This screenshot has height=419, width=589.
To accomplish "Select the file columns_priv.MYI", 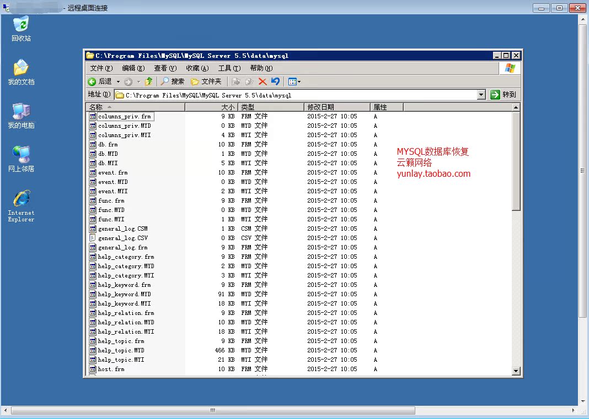I will click(x=124, y=135).
